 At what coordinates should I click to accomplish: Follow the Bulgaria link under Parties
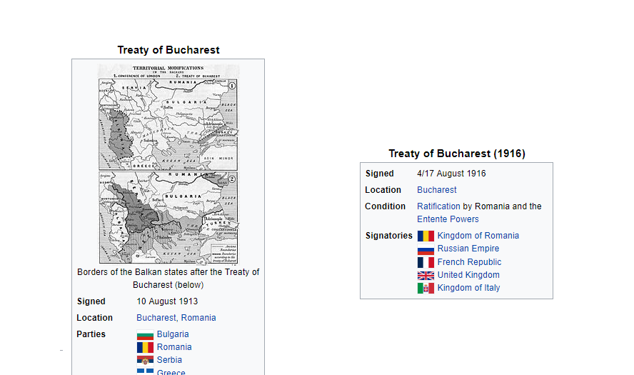173,334
